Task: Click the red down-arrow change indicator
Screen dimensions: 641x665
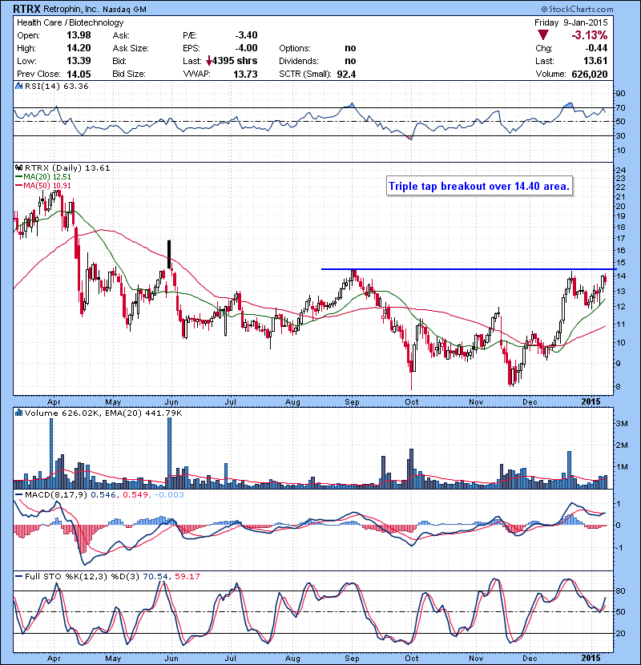Action: (542, 34)
